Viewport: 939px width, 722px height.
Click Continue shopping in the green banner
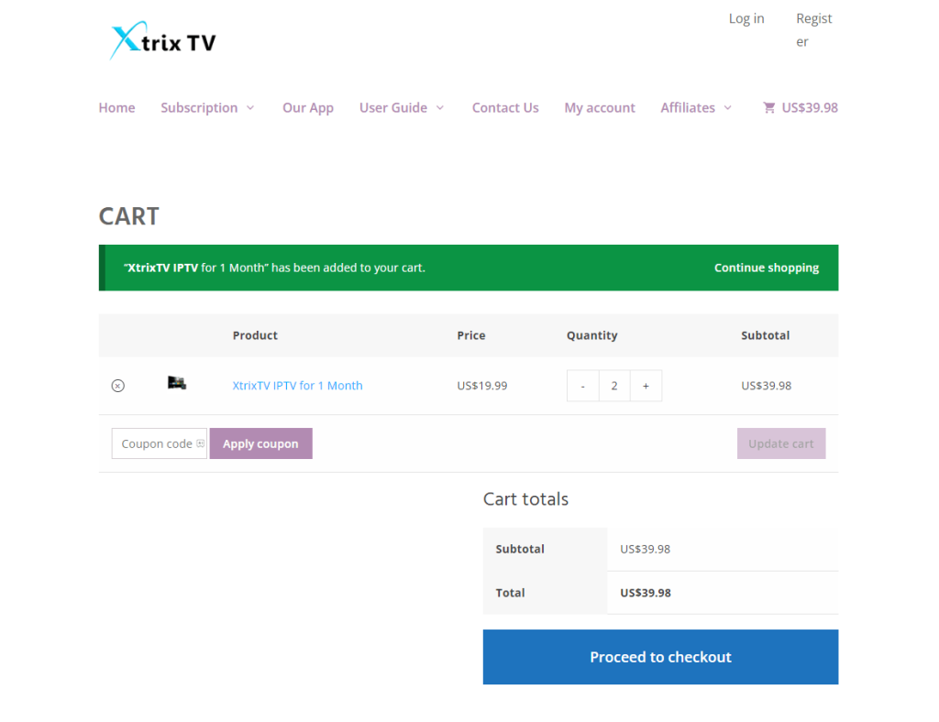(x=767, y=268)
